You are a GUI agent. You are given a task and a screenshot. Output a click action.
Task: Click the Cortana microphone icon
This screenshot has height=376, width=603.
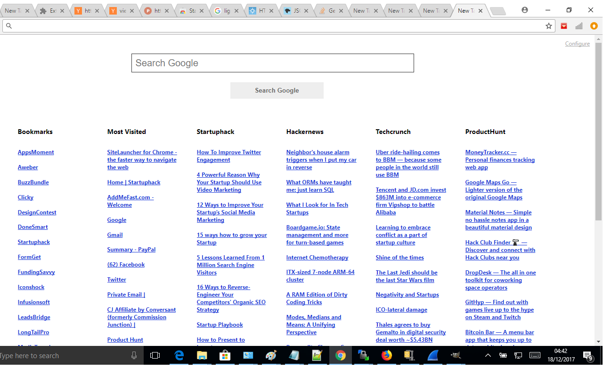pos(134,355)
